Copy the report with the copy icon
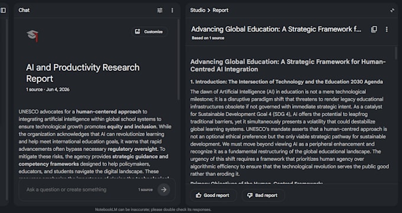The width and height of the screenshot is (402, 213). (374, 30)
